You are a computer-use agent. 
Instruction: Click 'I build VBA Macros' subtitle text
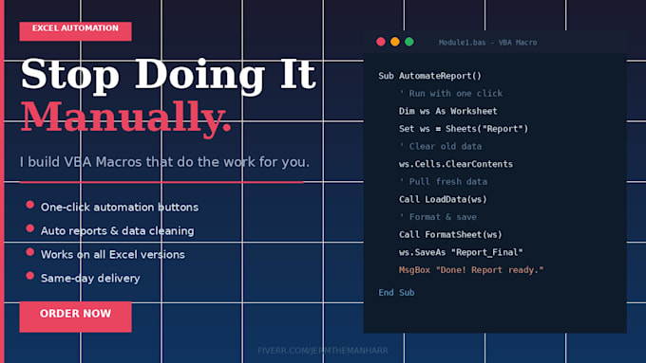164,162
